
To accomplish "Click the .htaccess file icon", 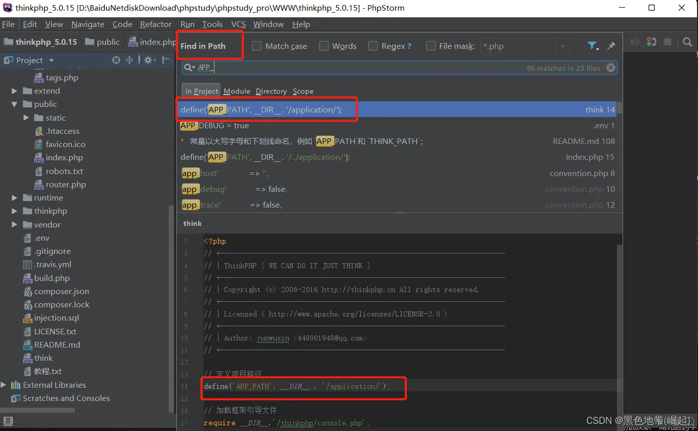I will pyautogui.click(x=39, y=131).
